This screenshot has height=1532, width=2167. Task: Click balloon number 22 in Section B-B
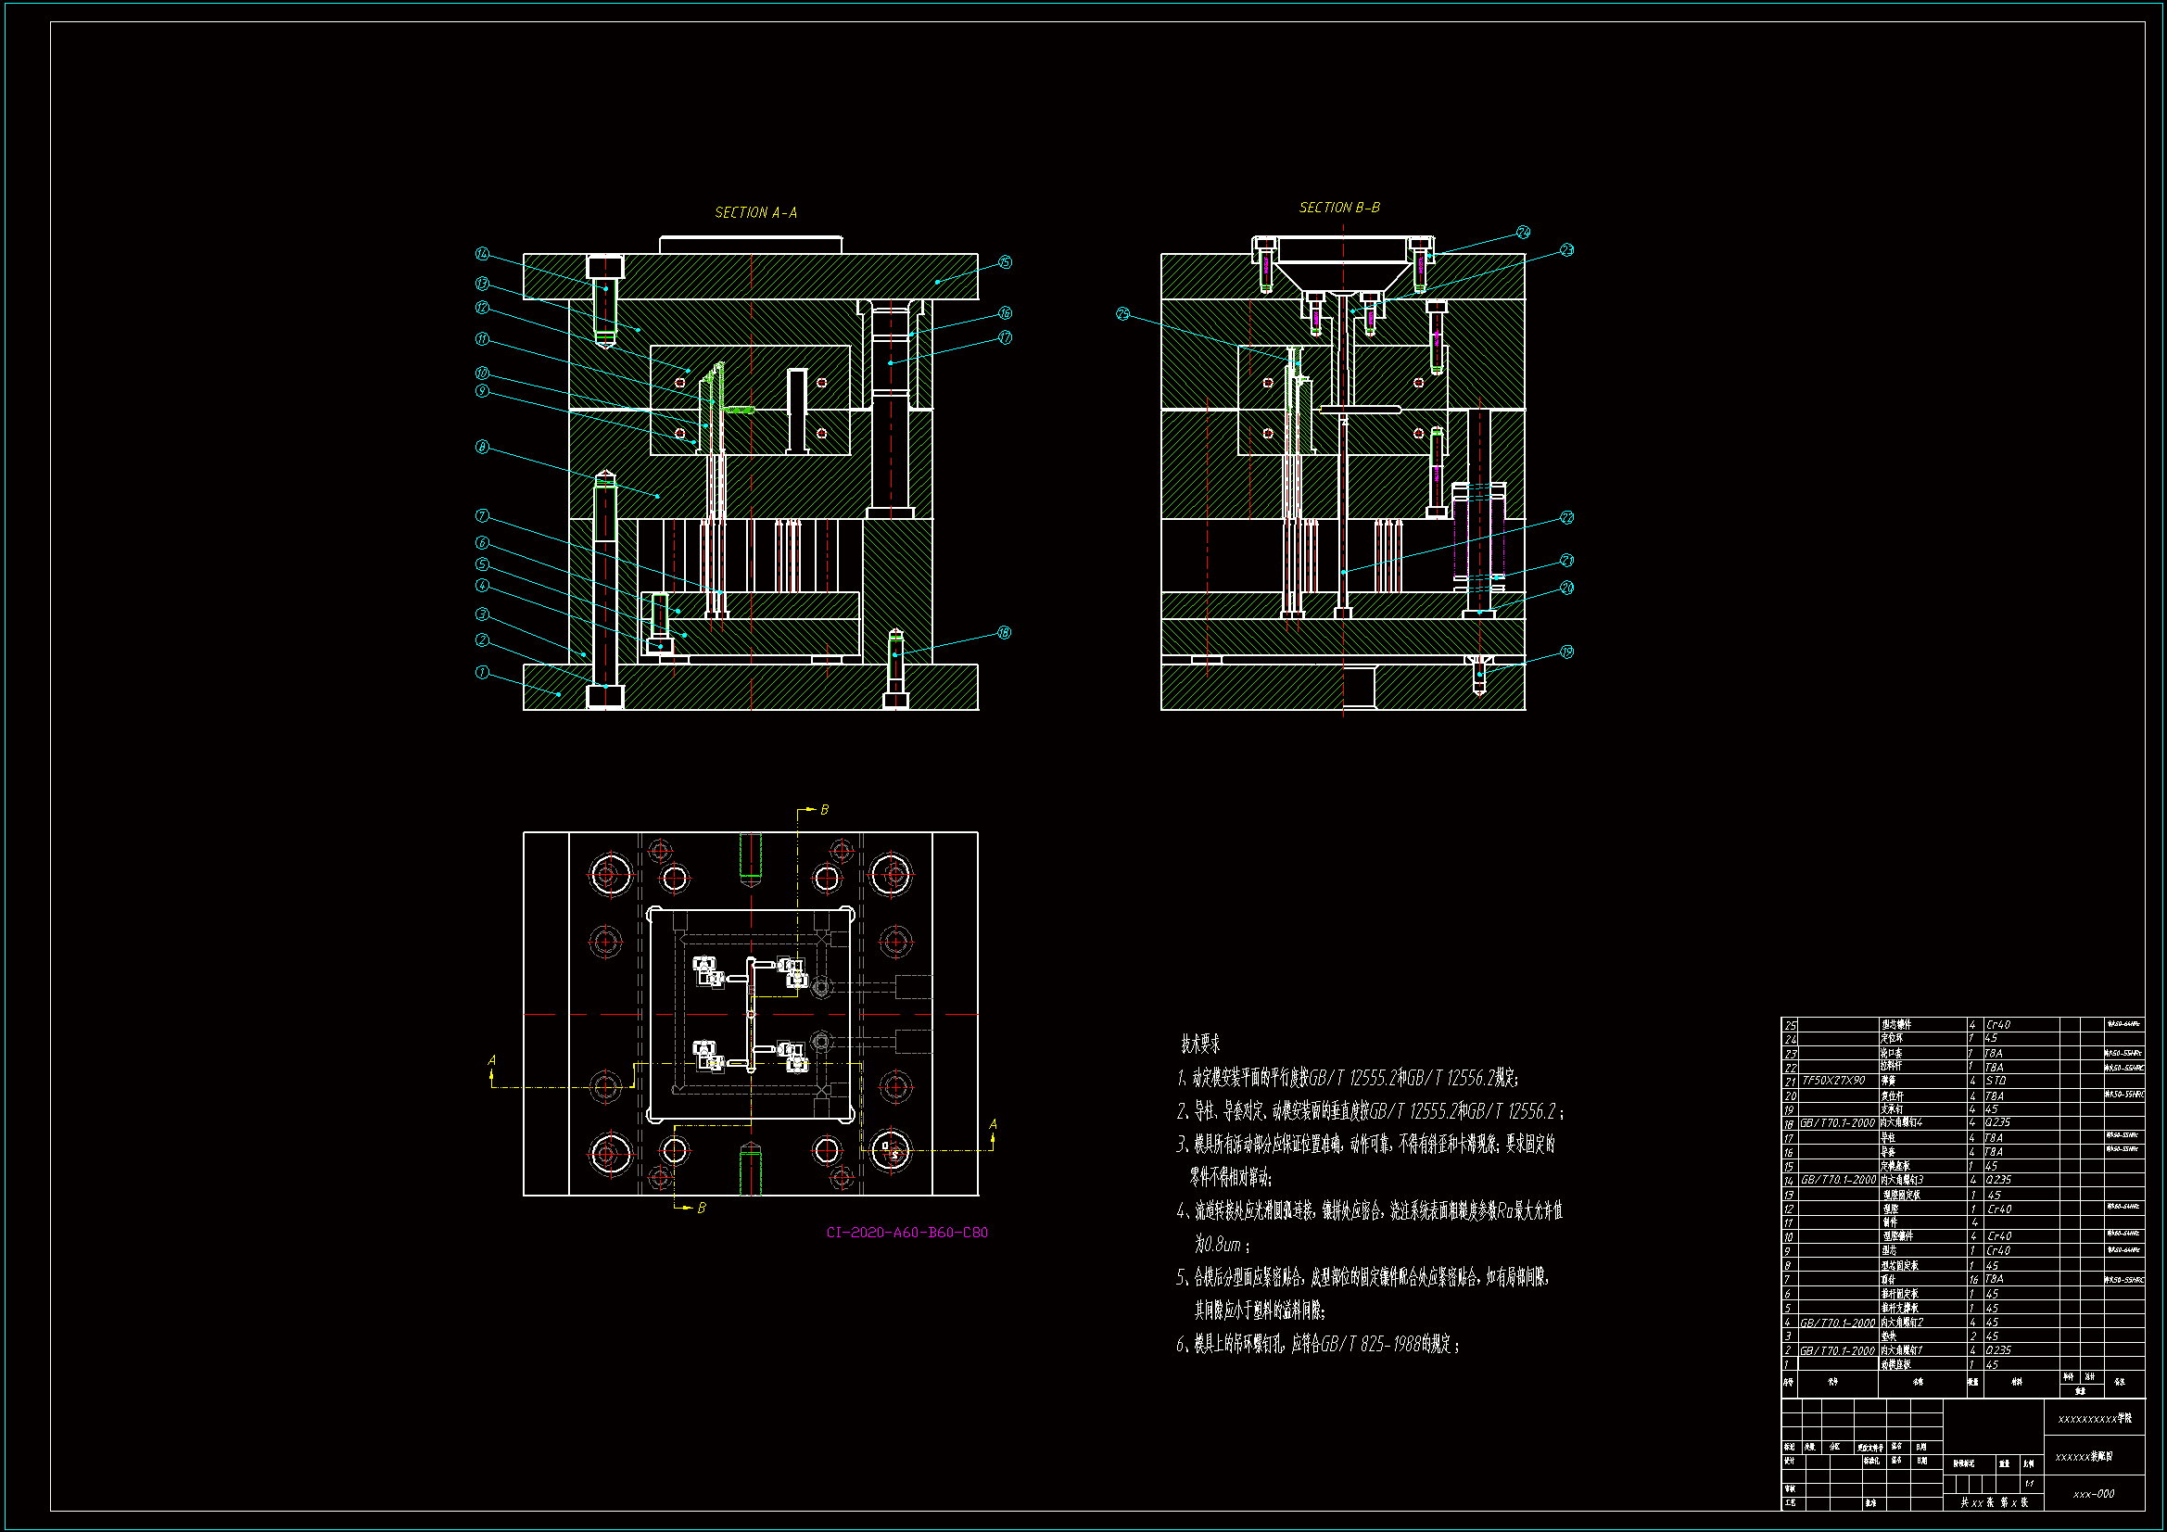click(1566, 517)
